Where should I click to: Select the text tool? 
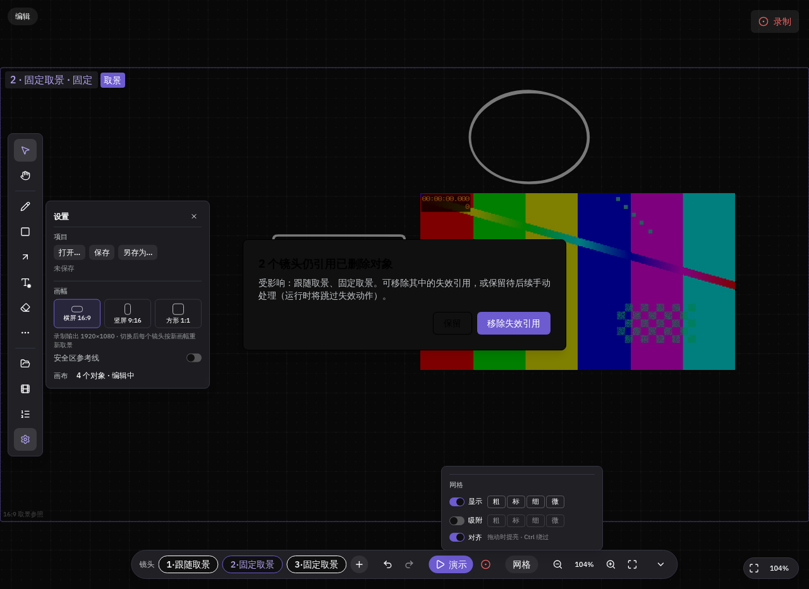(x=25, y=282)
